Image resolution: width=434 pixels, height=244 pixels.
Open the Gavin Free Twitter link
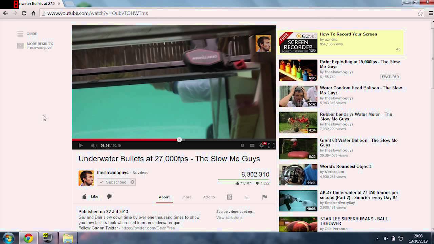[x=148, y=228]
